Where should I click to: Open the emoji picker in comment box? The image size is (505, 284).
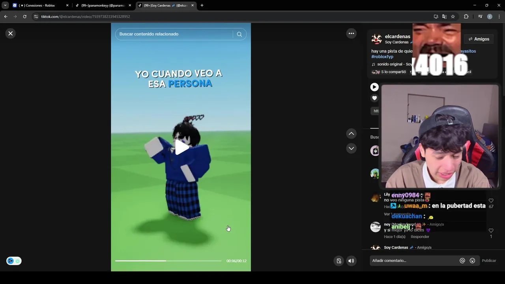coord(472,261)
